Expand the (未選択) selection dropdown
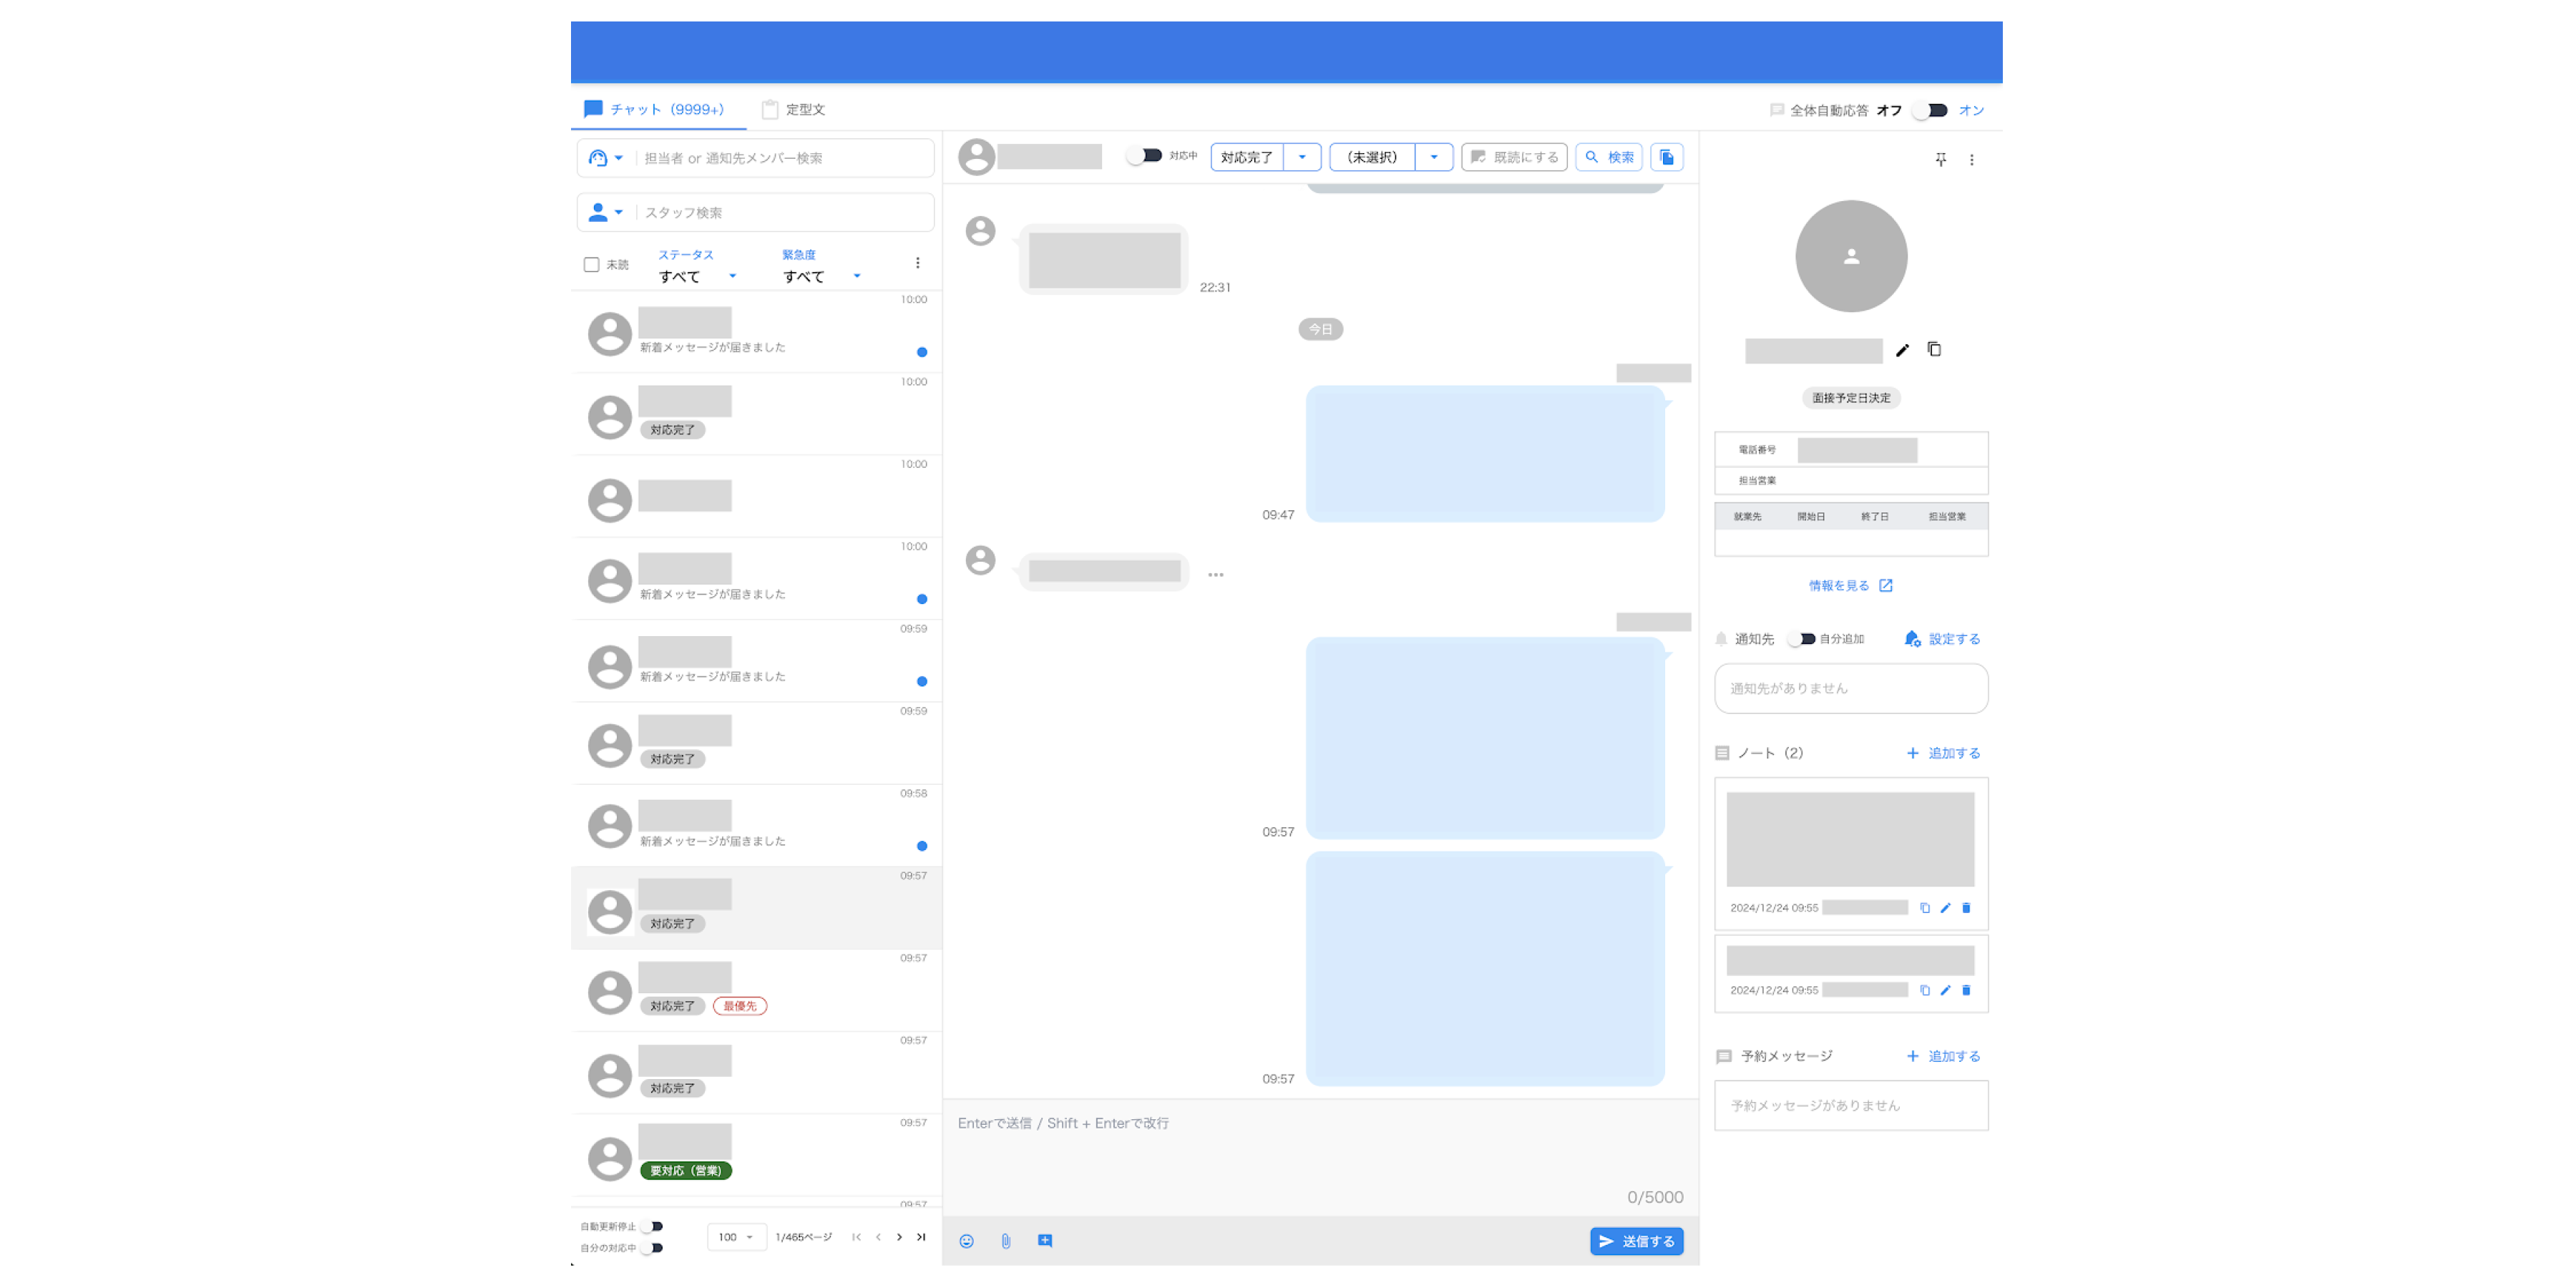The image size is (2576, 1288). point(1434,157)
